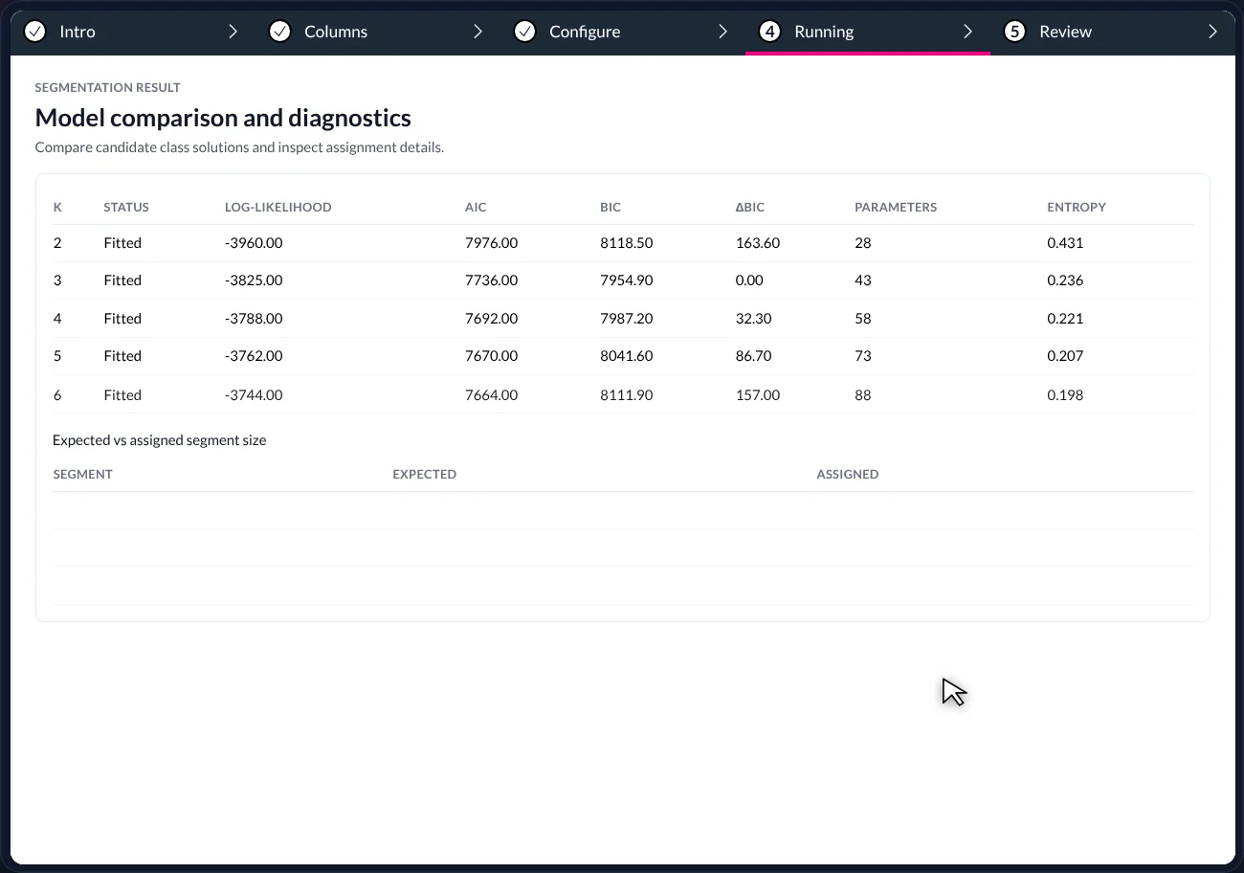
Task: Click the LOG-LIKELIHOOD column header
Action: (278, 207)
